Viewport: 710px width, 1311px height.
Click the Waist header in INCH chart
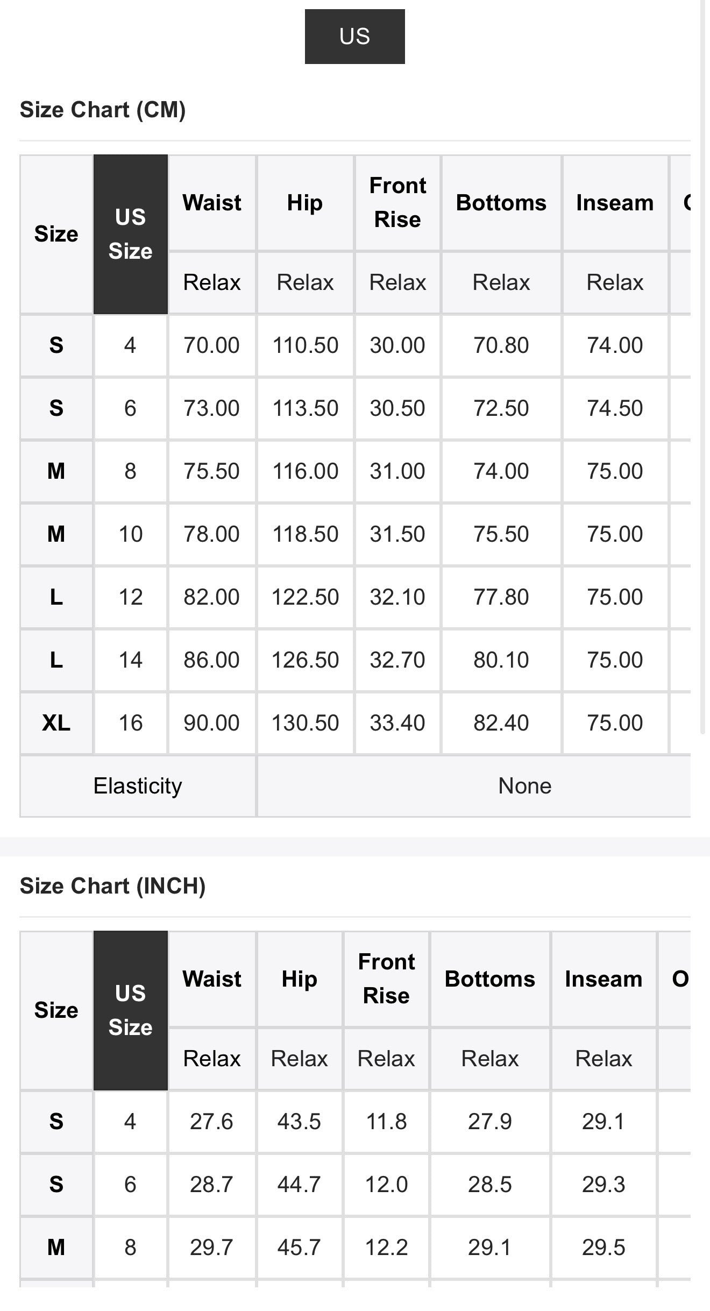point(212,979)
